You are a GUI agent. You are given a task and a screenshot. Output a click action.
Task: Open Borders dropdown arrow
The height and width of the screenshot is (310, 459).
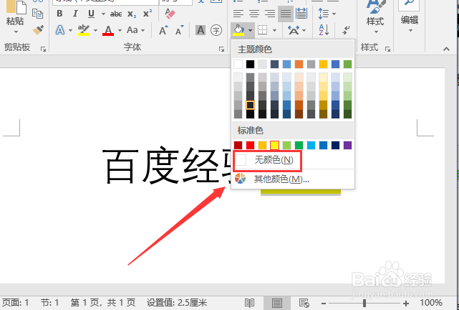click(274, 30)
